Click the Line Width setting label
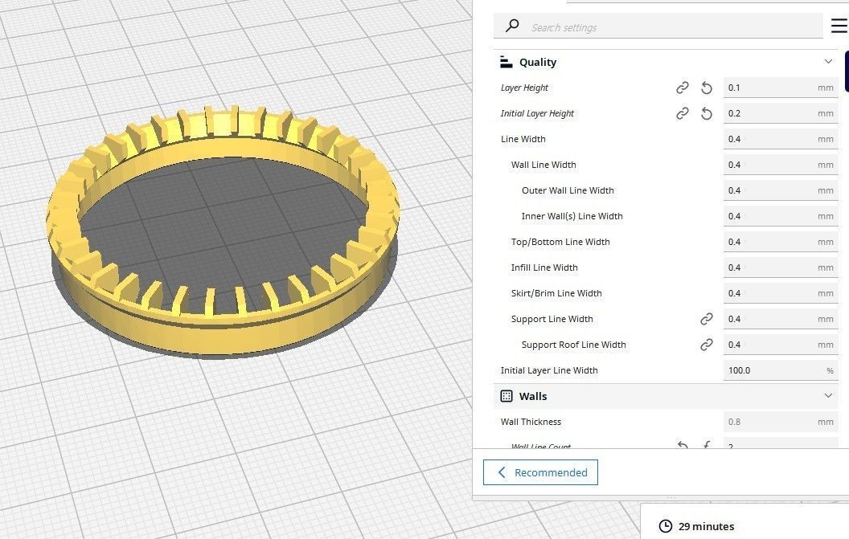Screen dimensions: 849x539 tap(523, 139)
